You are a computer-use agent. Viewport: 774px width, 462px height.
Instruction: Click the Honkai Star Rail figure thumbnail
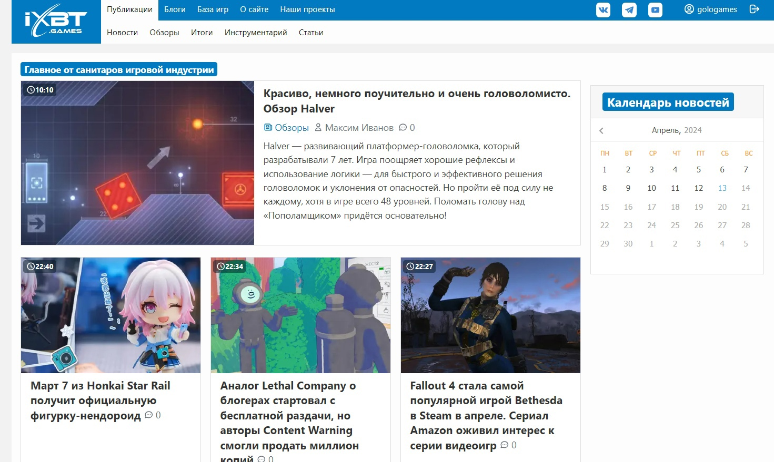(x=110, y=315)
